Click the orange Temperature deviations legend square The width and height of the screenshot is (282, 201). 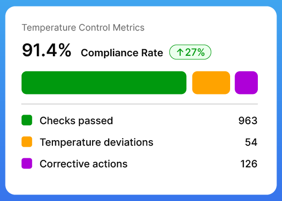click(x=27, y=142)
